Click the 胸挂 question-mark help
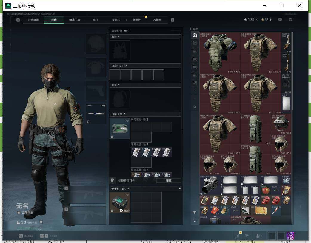311x243 pixels. 119,37
